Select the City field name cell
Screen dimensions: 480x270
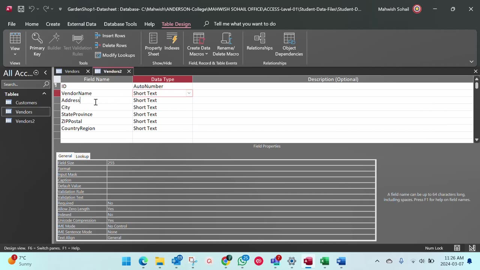coord(97,107)
